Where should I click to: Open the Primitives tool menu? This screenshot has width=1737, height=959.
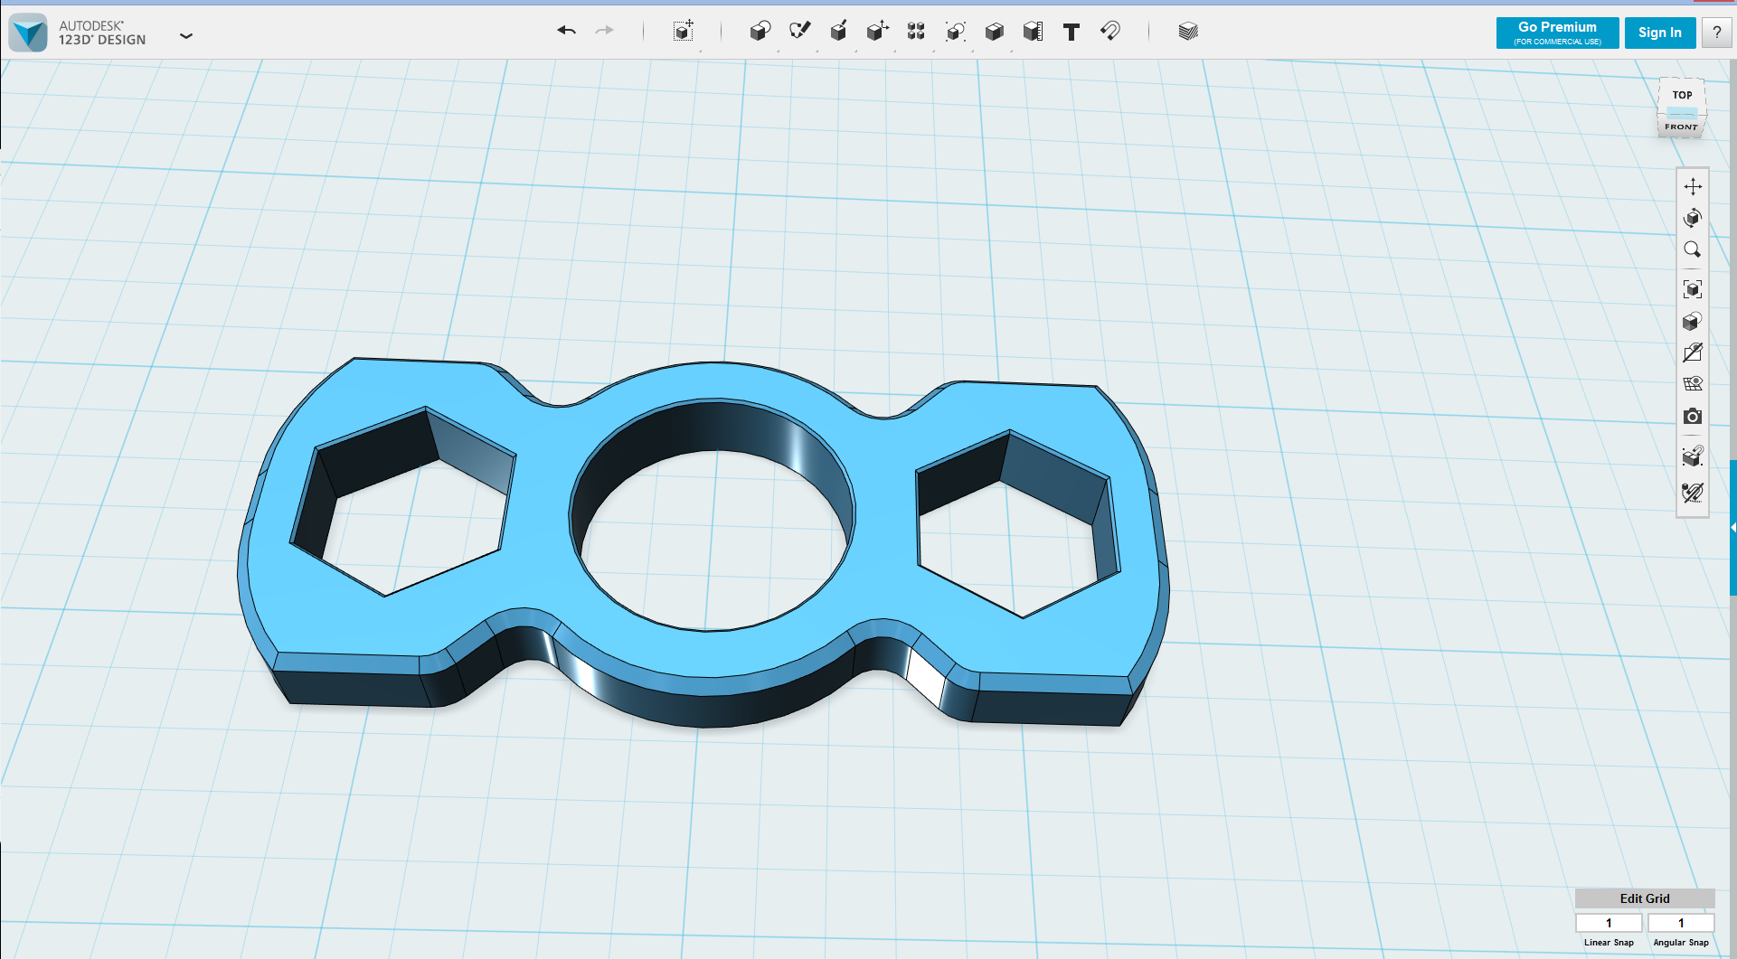pyautogui.click(x=760, y=31)
